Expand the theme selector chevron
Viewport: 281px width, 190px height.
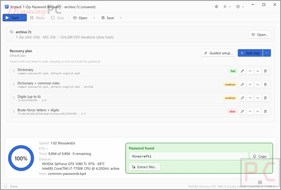point(230,7)
